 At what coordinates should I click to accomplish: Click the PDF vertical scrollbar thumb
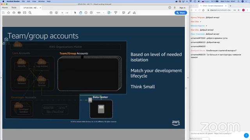(x=186, y=88)
